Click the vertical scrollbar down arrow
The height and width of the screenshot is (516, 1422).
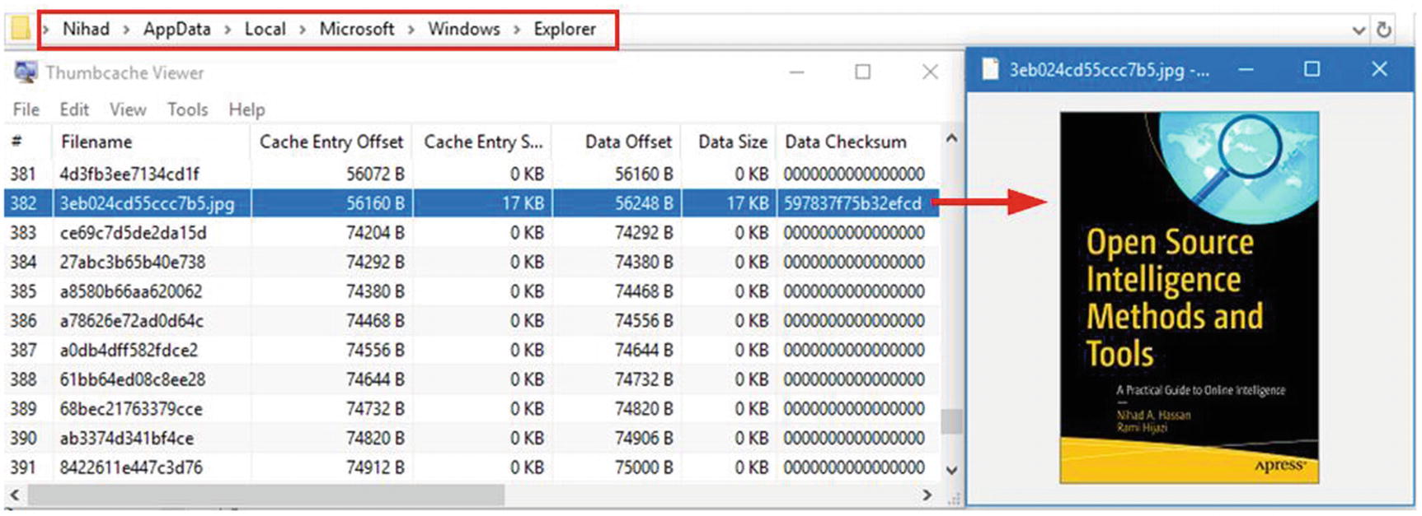(x=951, y=471)
